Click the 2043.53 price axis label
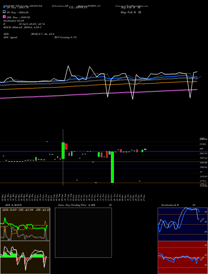208x274 pixels. click(x=203, y=154)
